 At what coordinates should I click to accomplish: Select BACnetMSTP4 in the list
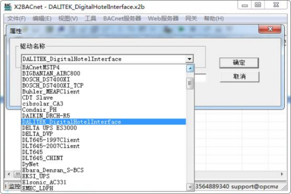[x=103, y=67]
